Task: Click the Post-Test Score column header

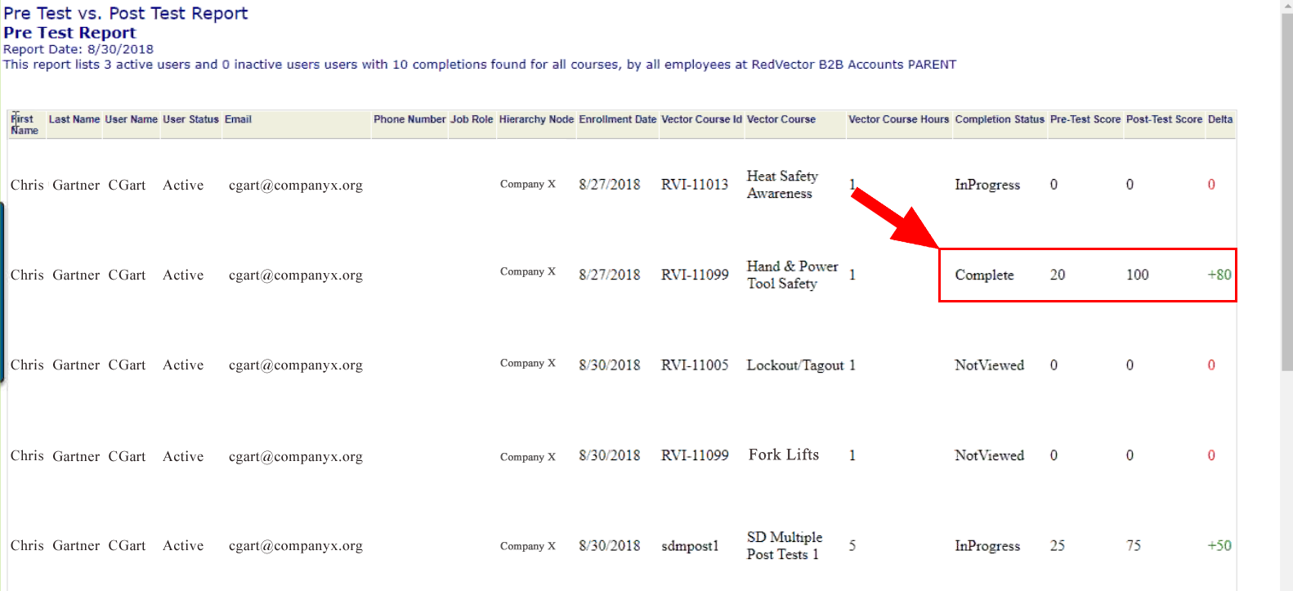Action: click(1164, 119)
